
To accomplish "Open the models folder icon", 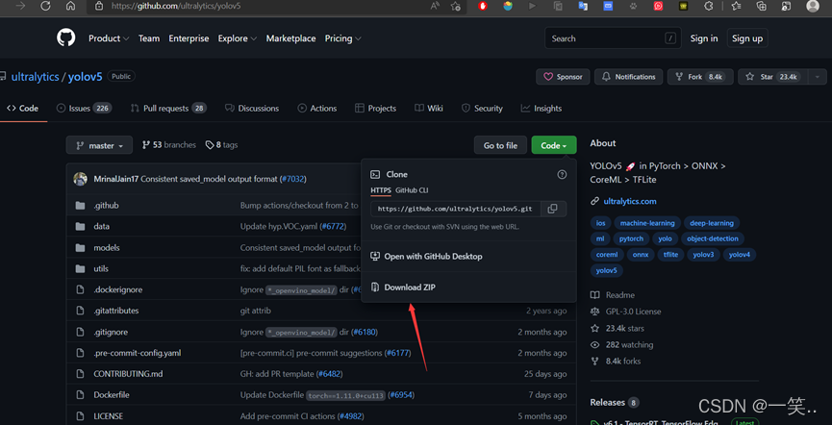I will click(80, 248).
